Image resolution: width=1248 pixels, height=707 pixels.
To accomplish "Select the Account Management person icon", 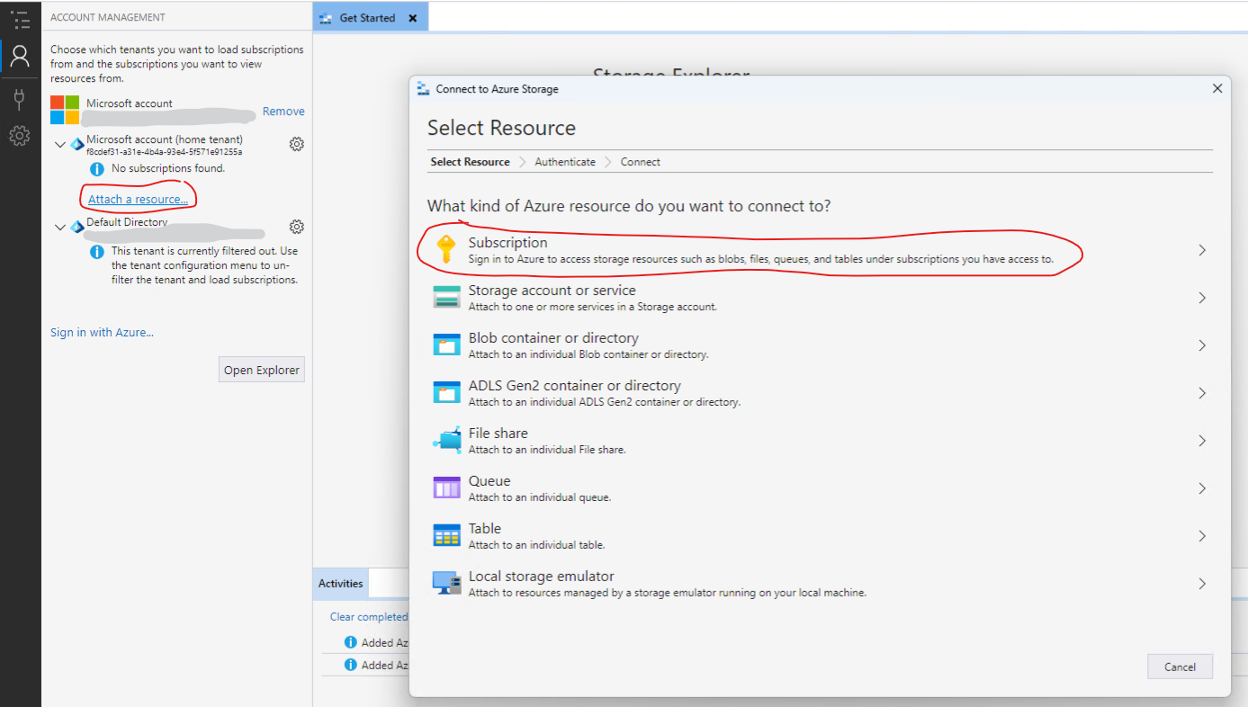I will point(20,57).
